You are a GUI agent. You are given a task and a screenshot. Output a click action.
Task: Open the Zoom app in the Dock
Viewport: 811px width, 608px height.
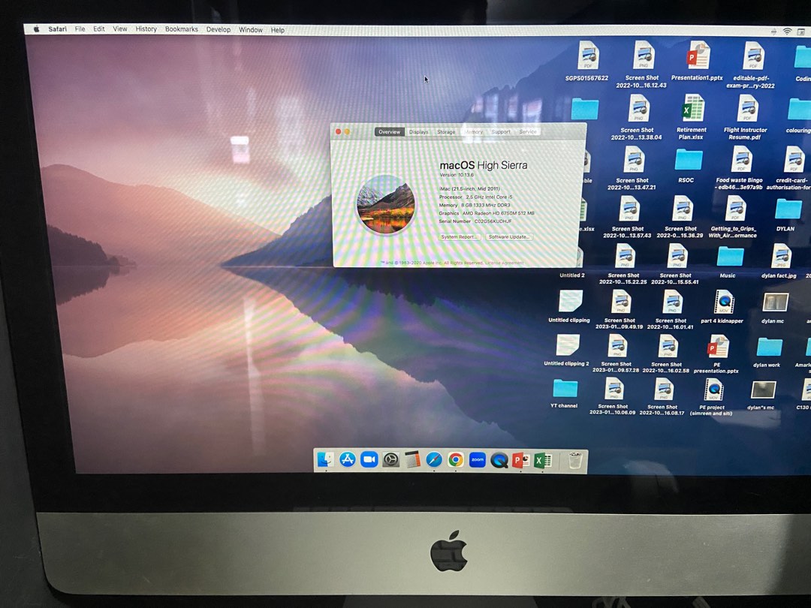[x=477, y=459]
